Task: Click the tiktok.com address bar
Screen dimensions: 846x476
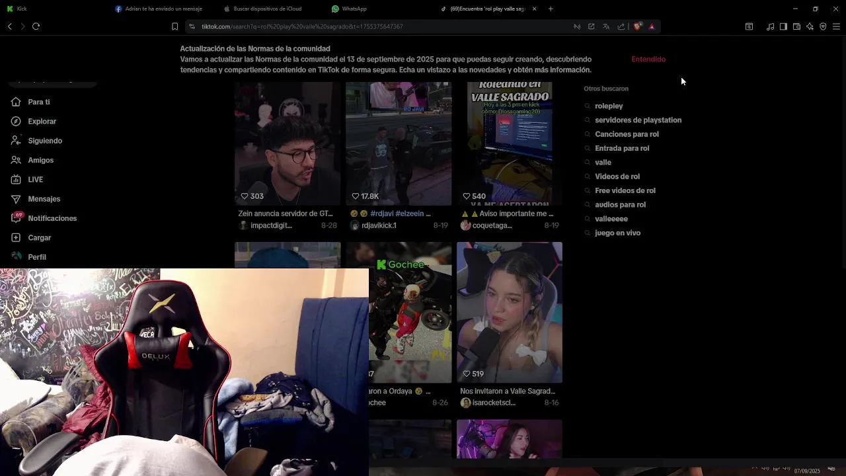Action: tap(383, 26)
